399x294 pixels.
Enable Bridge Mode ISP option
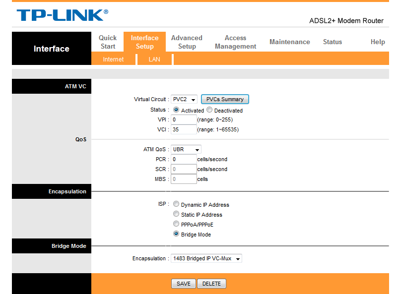176,234
